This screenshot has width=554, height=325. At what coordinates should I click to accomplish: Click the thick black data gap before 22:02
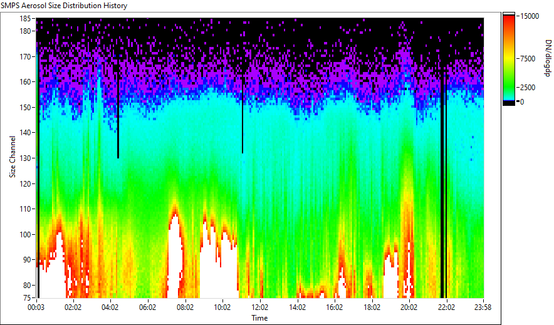pos(442,183)
